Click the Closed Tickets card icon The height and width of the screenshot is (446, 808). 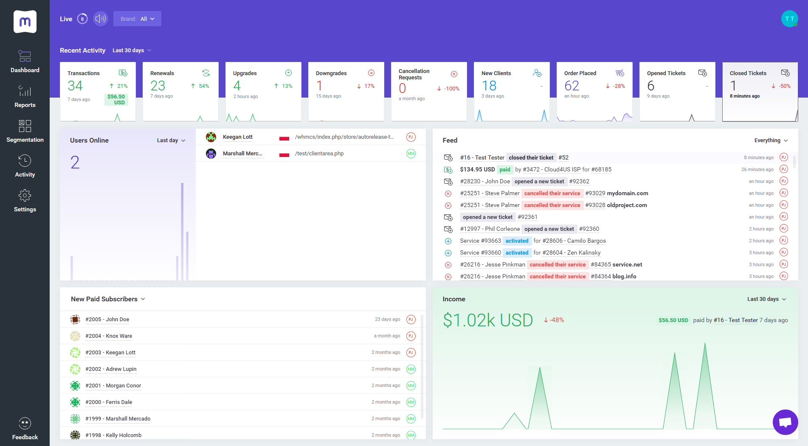point(785,73)
